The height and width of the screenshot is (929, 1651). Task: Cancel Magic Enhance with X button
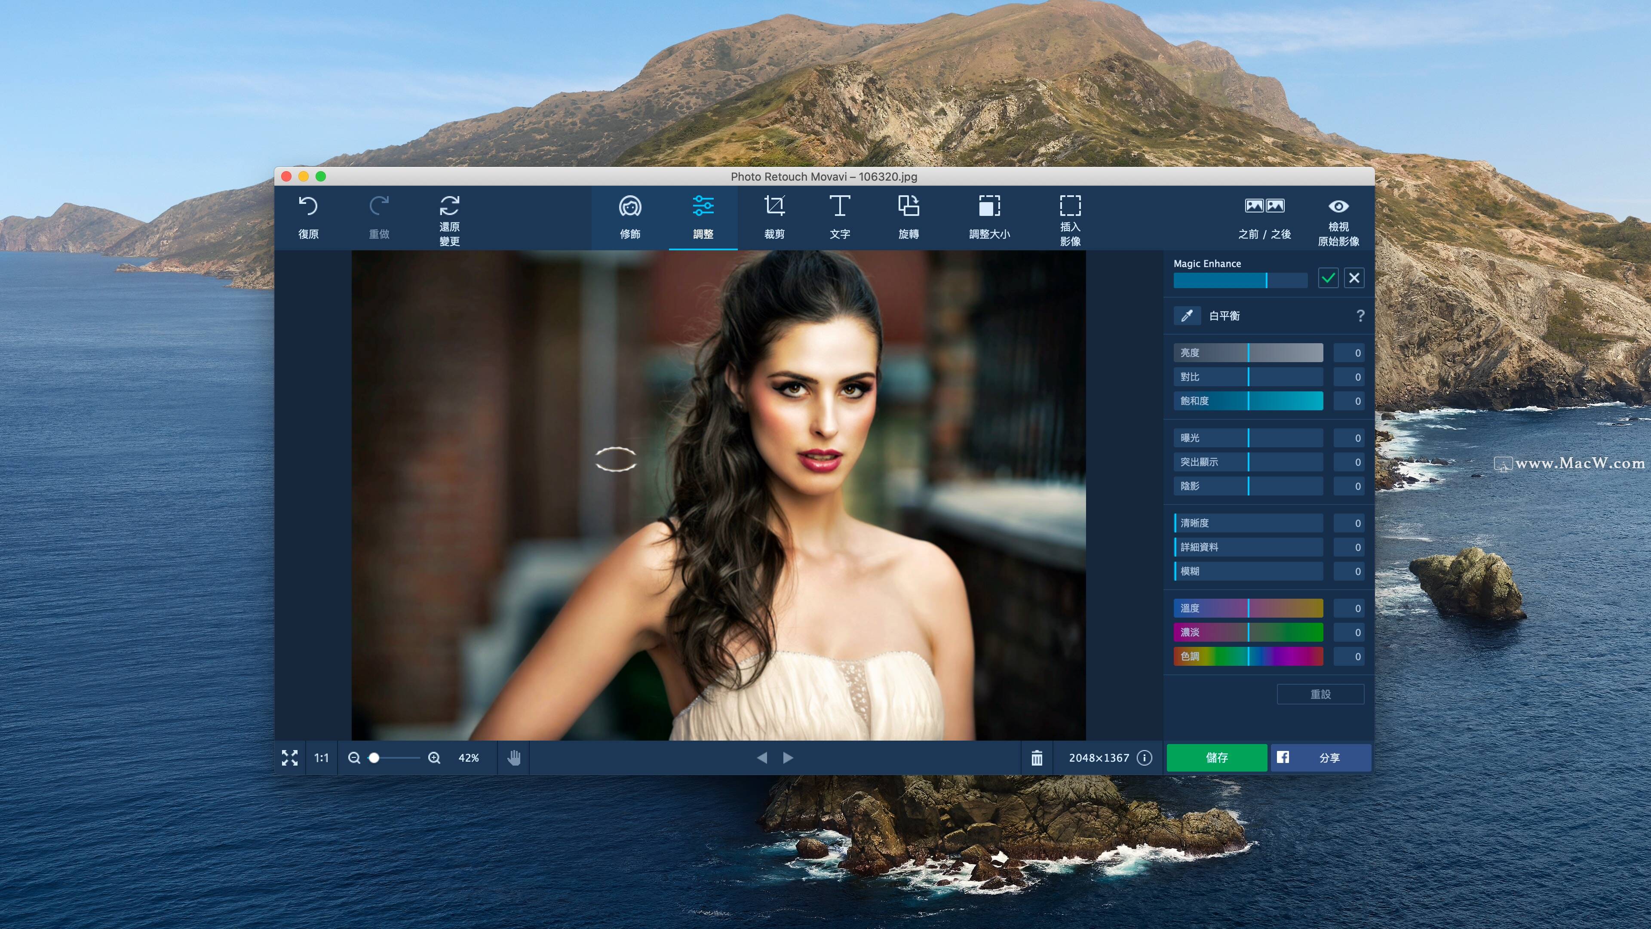1354,278
